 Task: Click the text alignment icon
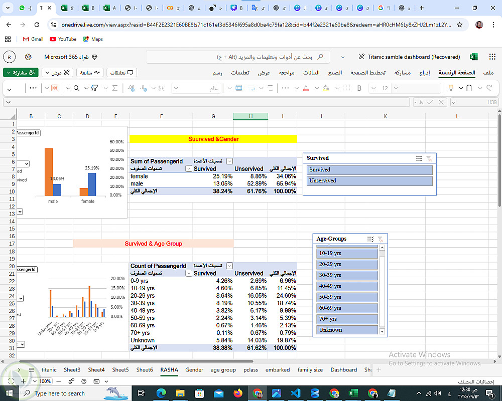pyautogui.click(x=270, y=88)
